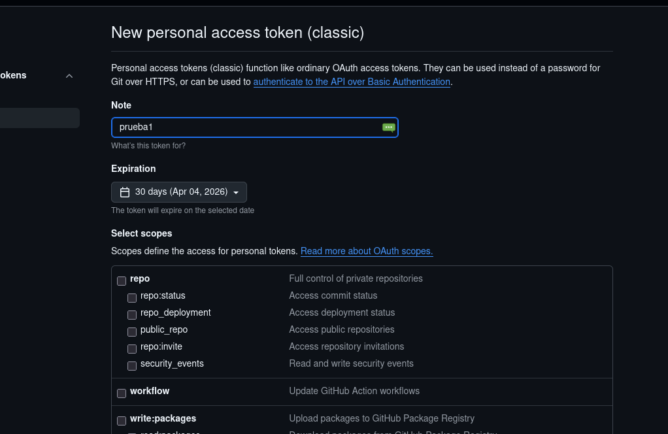Click the caret arrow on the Expiration selector

[x=236, y=192]
